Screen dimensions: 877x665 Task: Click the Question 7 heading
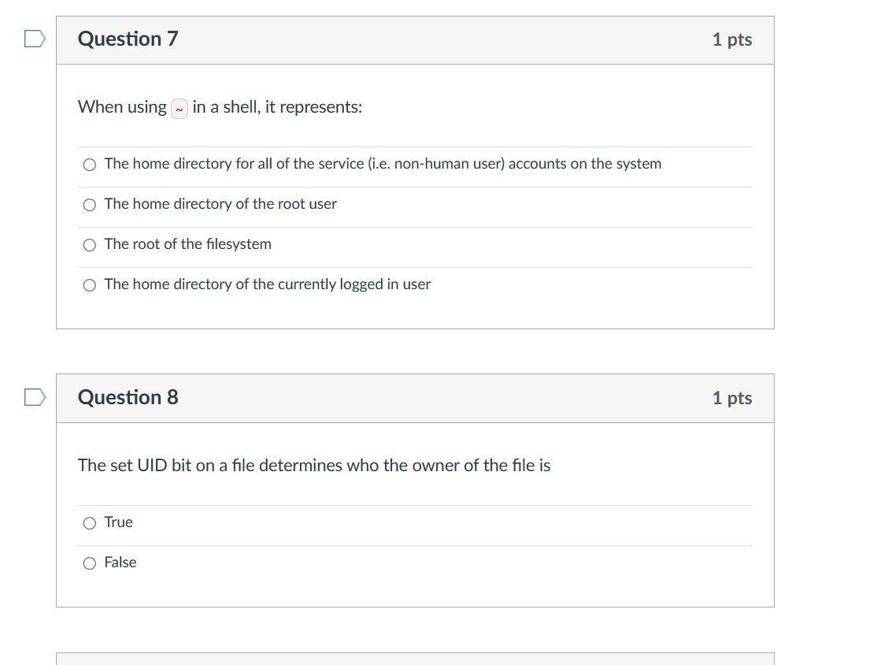click(x=128, y=38)
